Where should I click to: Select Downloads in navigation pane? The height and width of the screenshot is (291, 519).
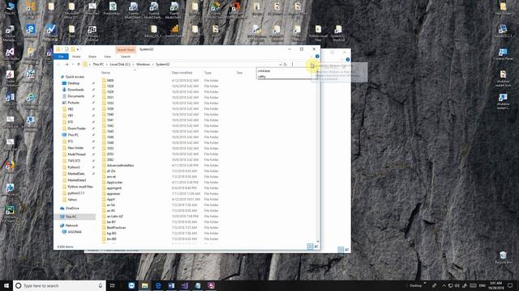(x=75, y=90)
